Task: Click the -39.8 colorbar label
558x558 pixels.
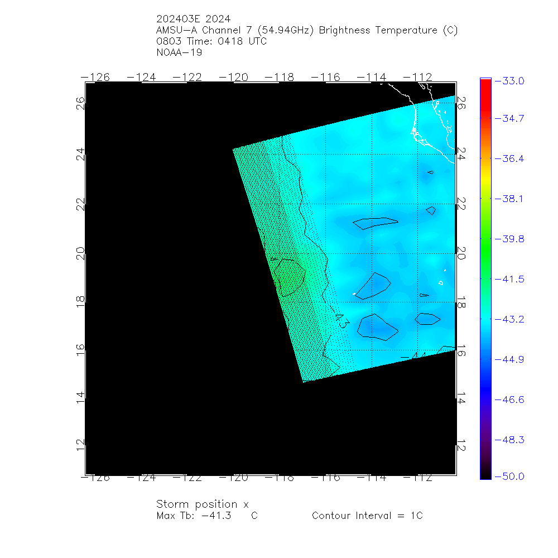Action: tap(509, 239)
